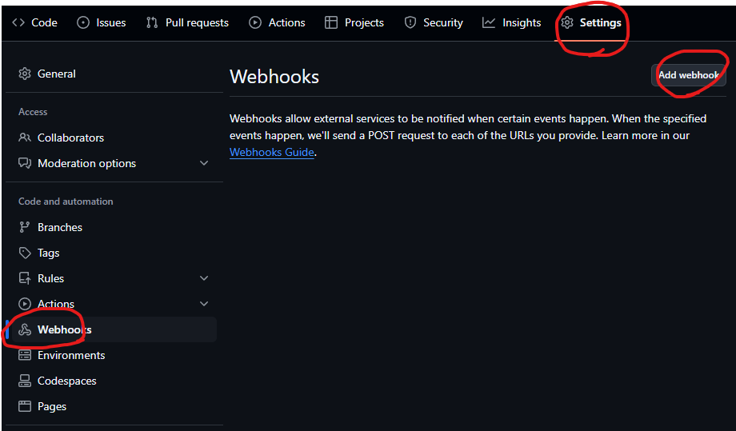
Task: Switch to the Issues tab
Action: (x=102, y=22)
